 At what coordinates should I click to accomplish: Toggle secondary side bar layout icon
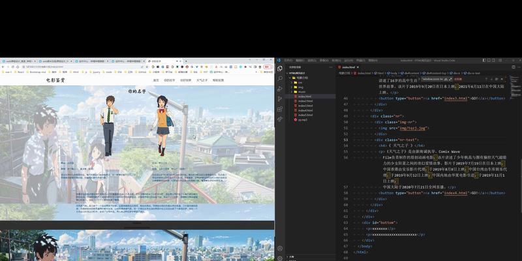(x=493, y=60)
